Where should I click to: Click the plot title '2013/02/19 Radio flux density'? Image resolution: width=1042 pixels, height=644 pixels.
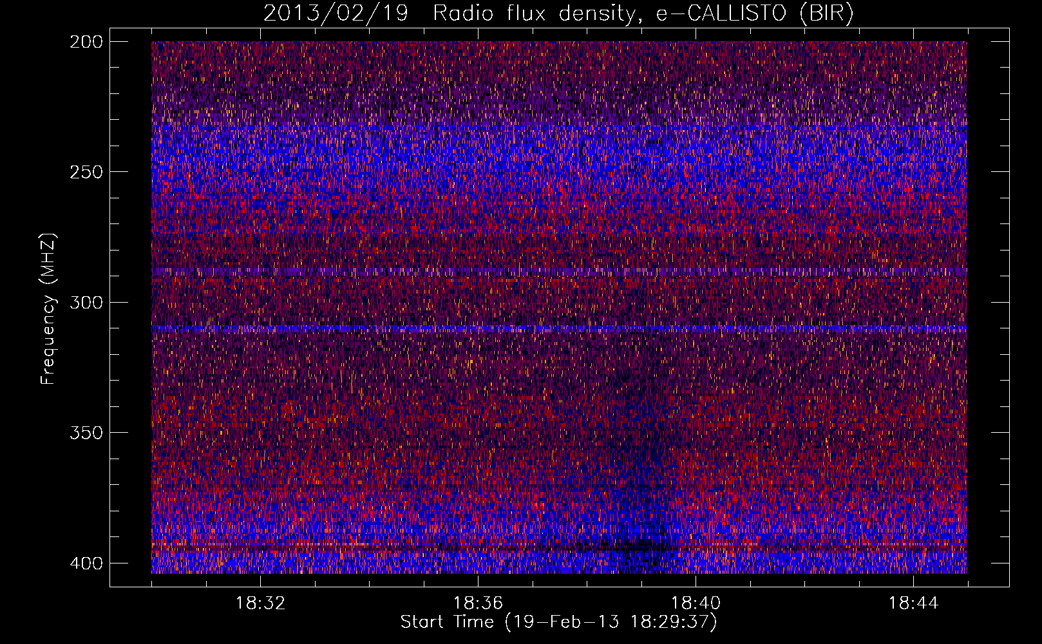[x=558, y=14]
